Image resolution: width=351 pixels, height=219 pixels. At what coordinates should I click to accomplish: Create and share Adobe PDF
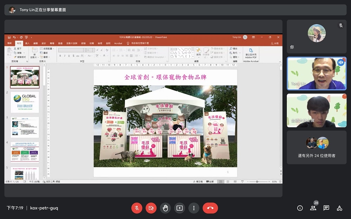click(251, 53)
